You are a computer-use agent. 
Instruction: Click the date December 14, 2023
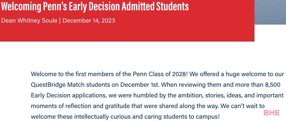tap(89, 21)
